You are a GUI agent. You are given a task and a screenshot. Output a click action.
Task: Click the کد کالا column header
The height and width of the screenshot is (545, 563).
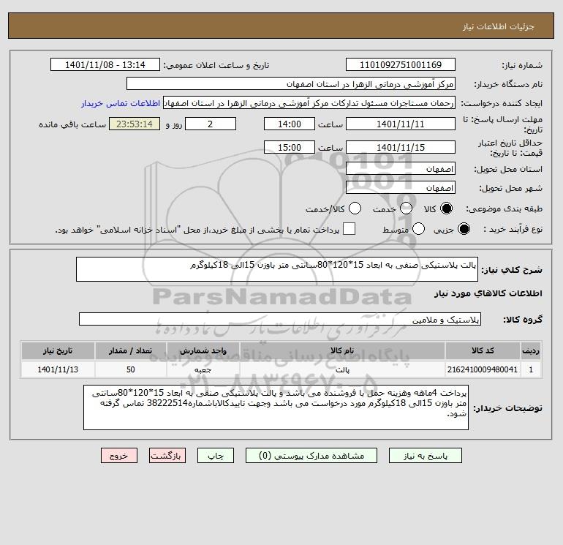click(x=483, y=350)
